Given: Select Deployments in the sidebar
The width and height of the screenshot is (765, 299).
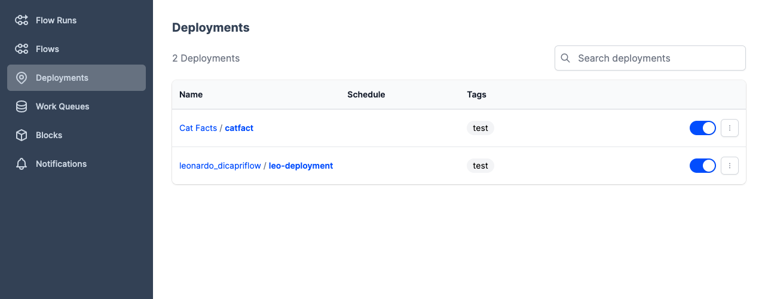Looking at the screenshot, I should pos(76,78).
